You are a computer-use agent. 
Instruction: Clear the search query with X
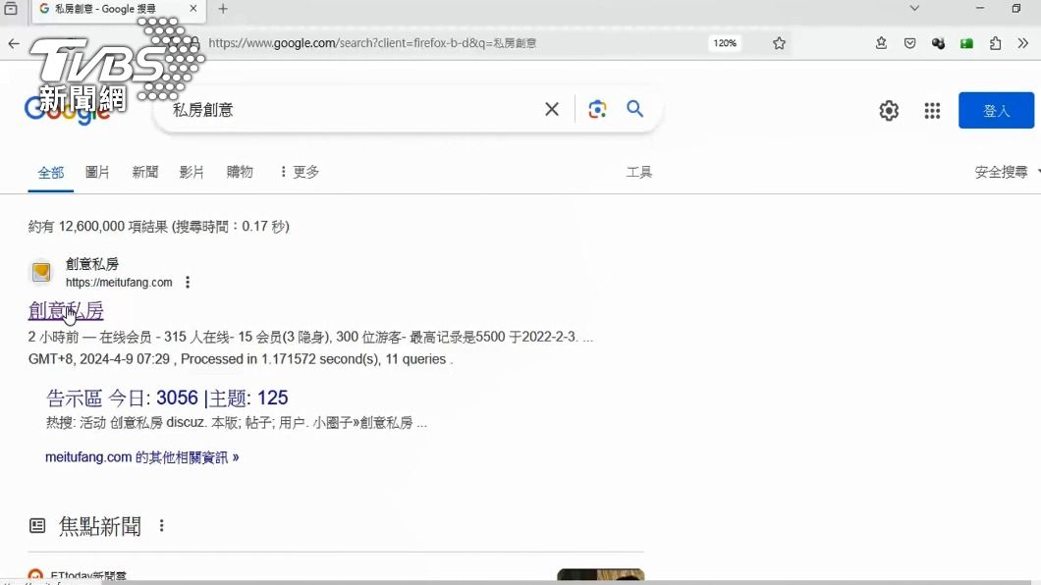(x=552, y=109)
